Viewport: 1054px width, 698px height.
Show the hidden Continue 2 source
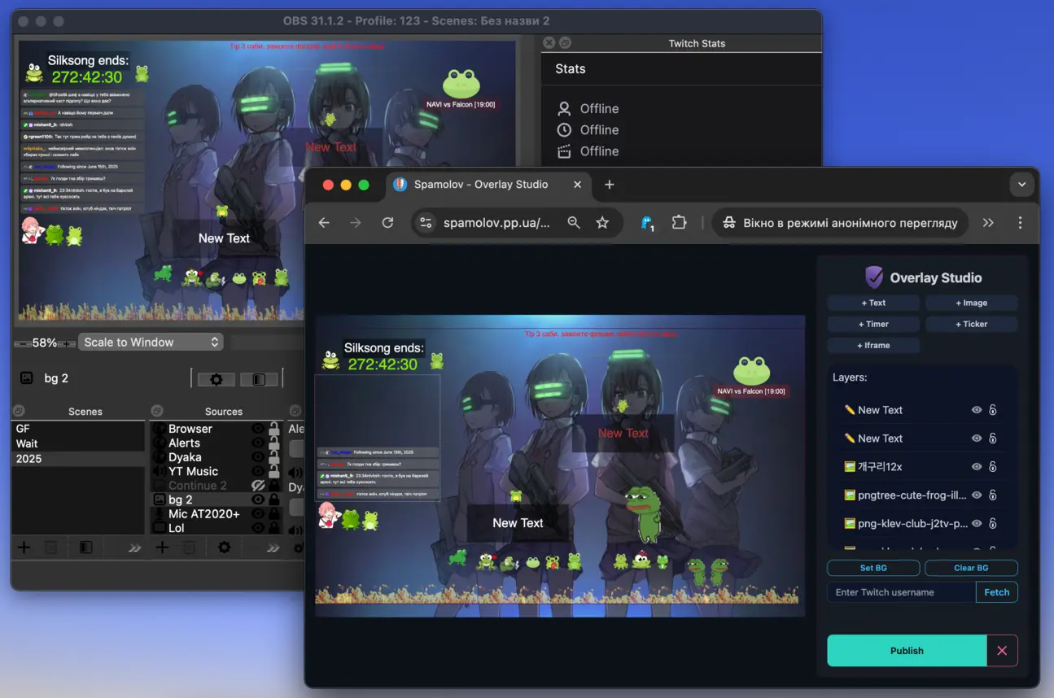(x=259, y=484)
